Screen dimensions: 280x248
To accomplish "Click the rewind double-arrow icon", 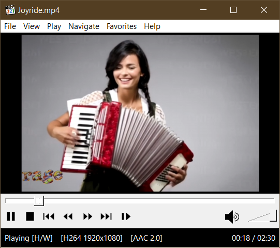I will (x=68, y=216).
